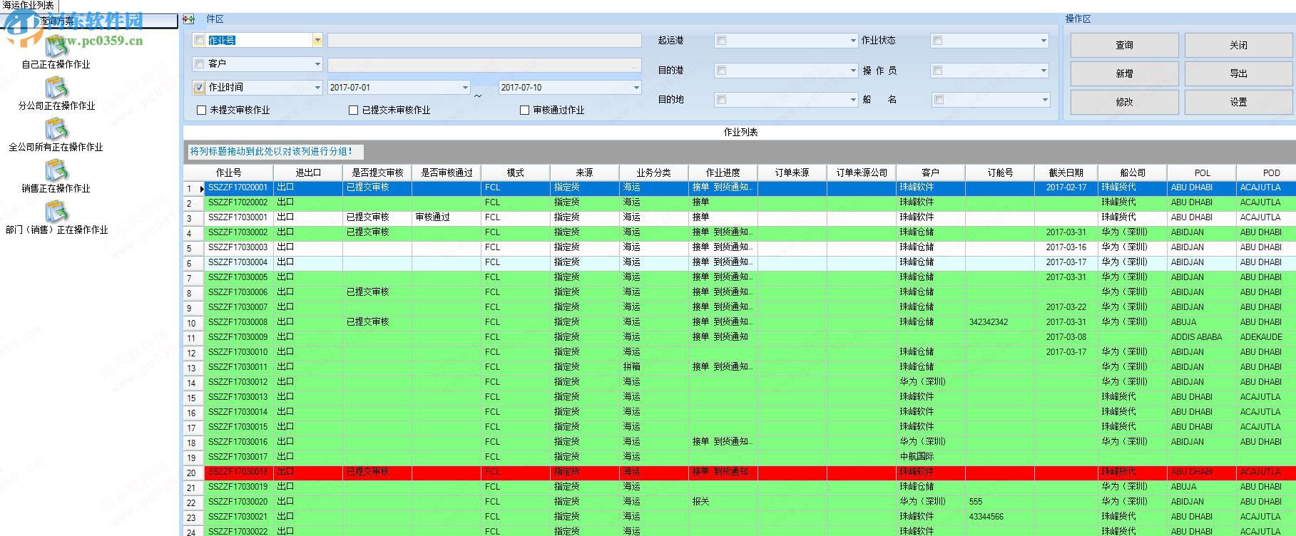Image resolution: width=1296 pixels, height=536 pixels.
Task: Sort by the 作业号 column header
Action: click(x=228, y=172)
